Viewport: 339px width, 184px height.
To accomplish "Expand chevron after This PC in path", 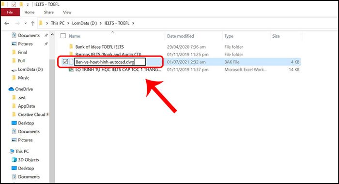I will (68, 23).
